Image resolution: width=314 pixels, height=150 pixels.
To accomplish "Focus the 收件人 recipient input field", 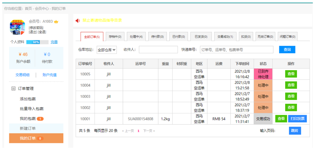I will (158, 50).
